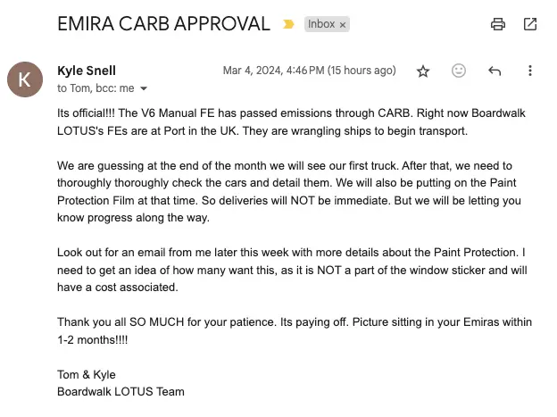
Task: Reply using the curved arrow icon
Action: click(495, 71)
